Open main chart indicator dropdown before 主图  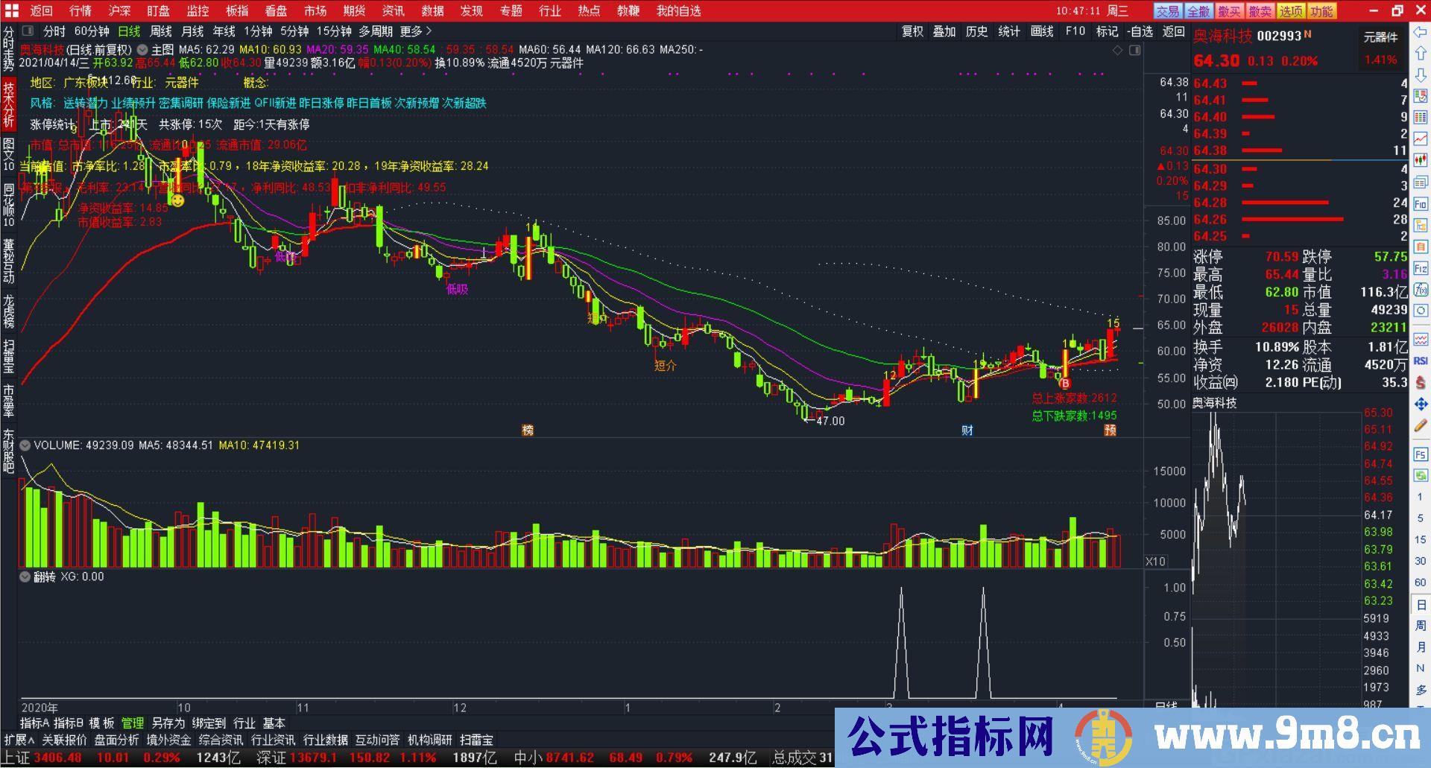[142, 50]
